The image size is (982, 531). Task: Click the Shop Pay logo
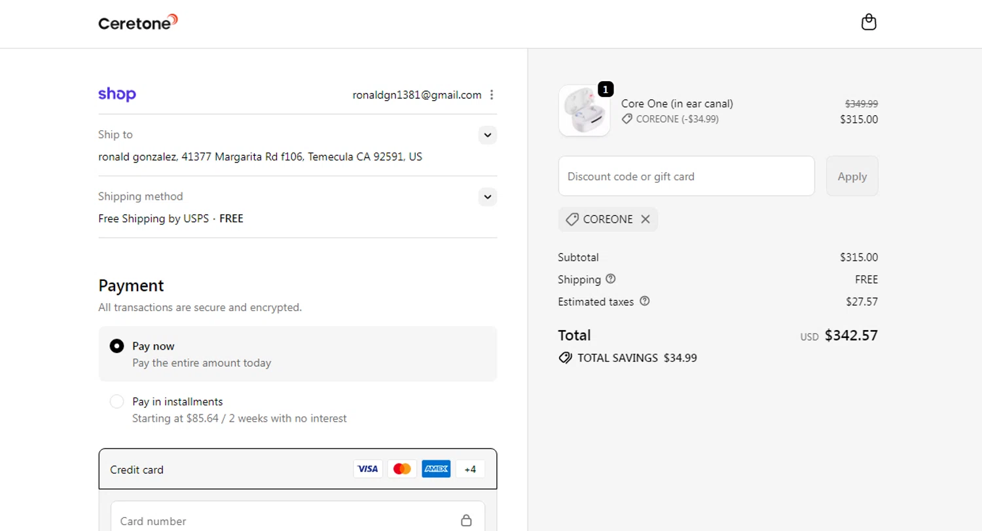click(117, 94)
